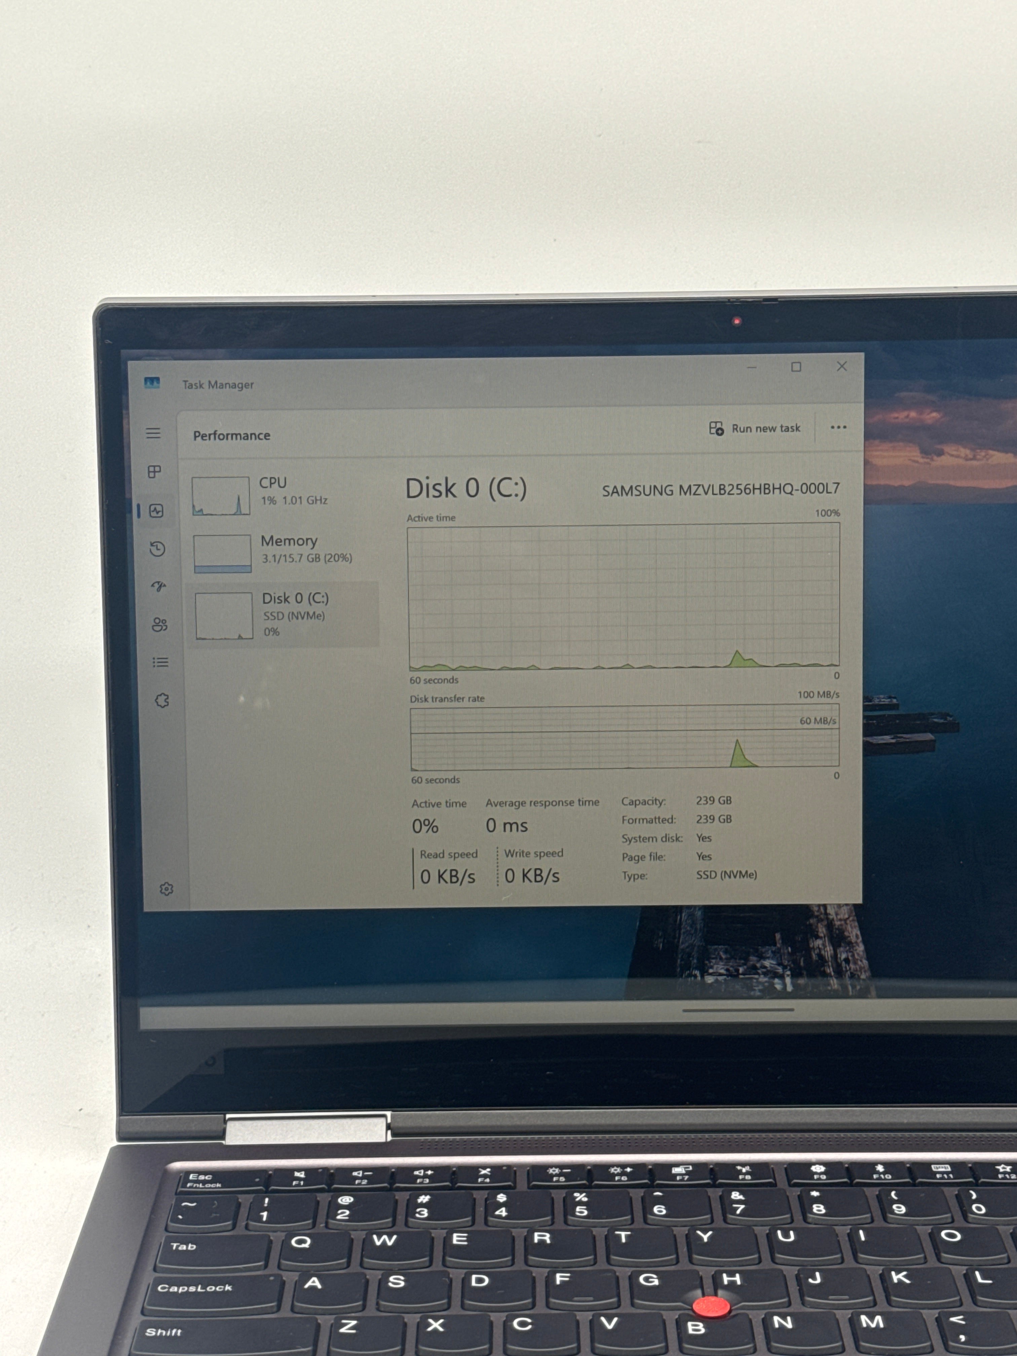
Task: Minimize the Task Manager window
Action: pos(752,367)
